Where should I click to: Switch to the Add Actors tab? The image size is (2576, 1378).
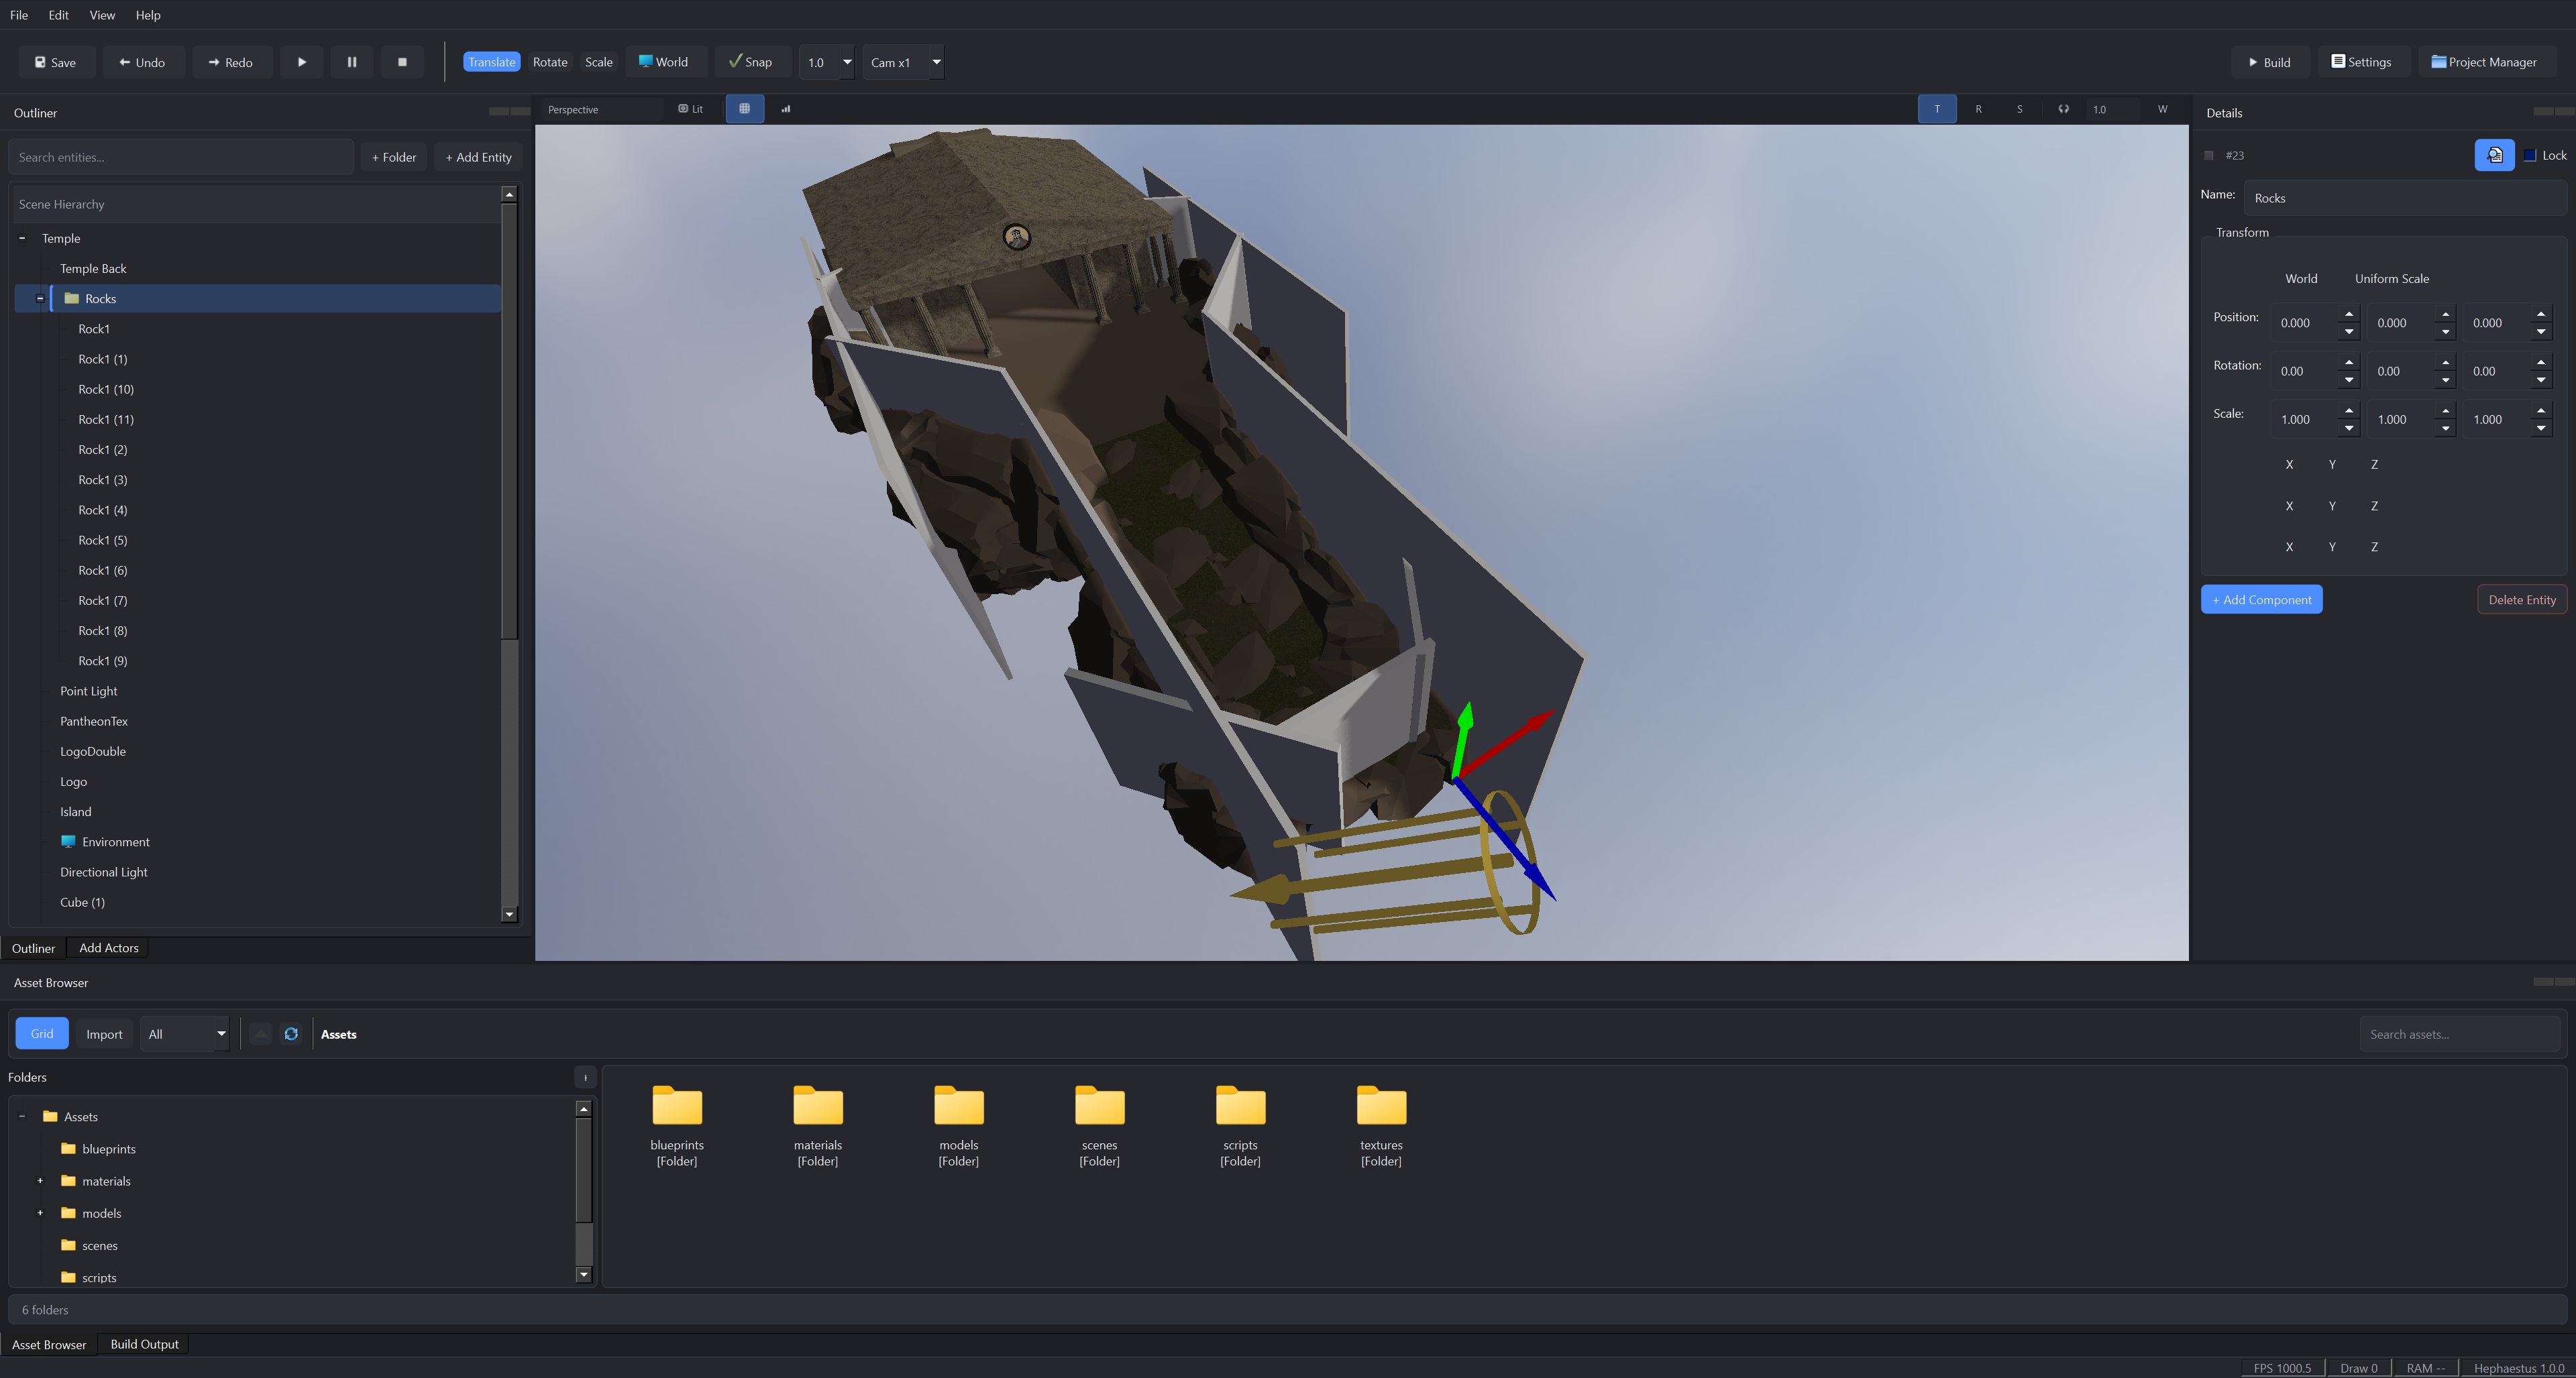pos(108,948)
